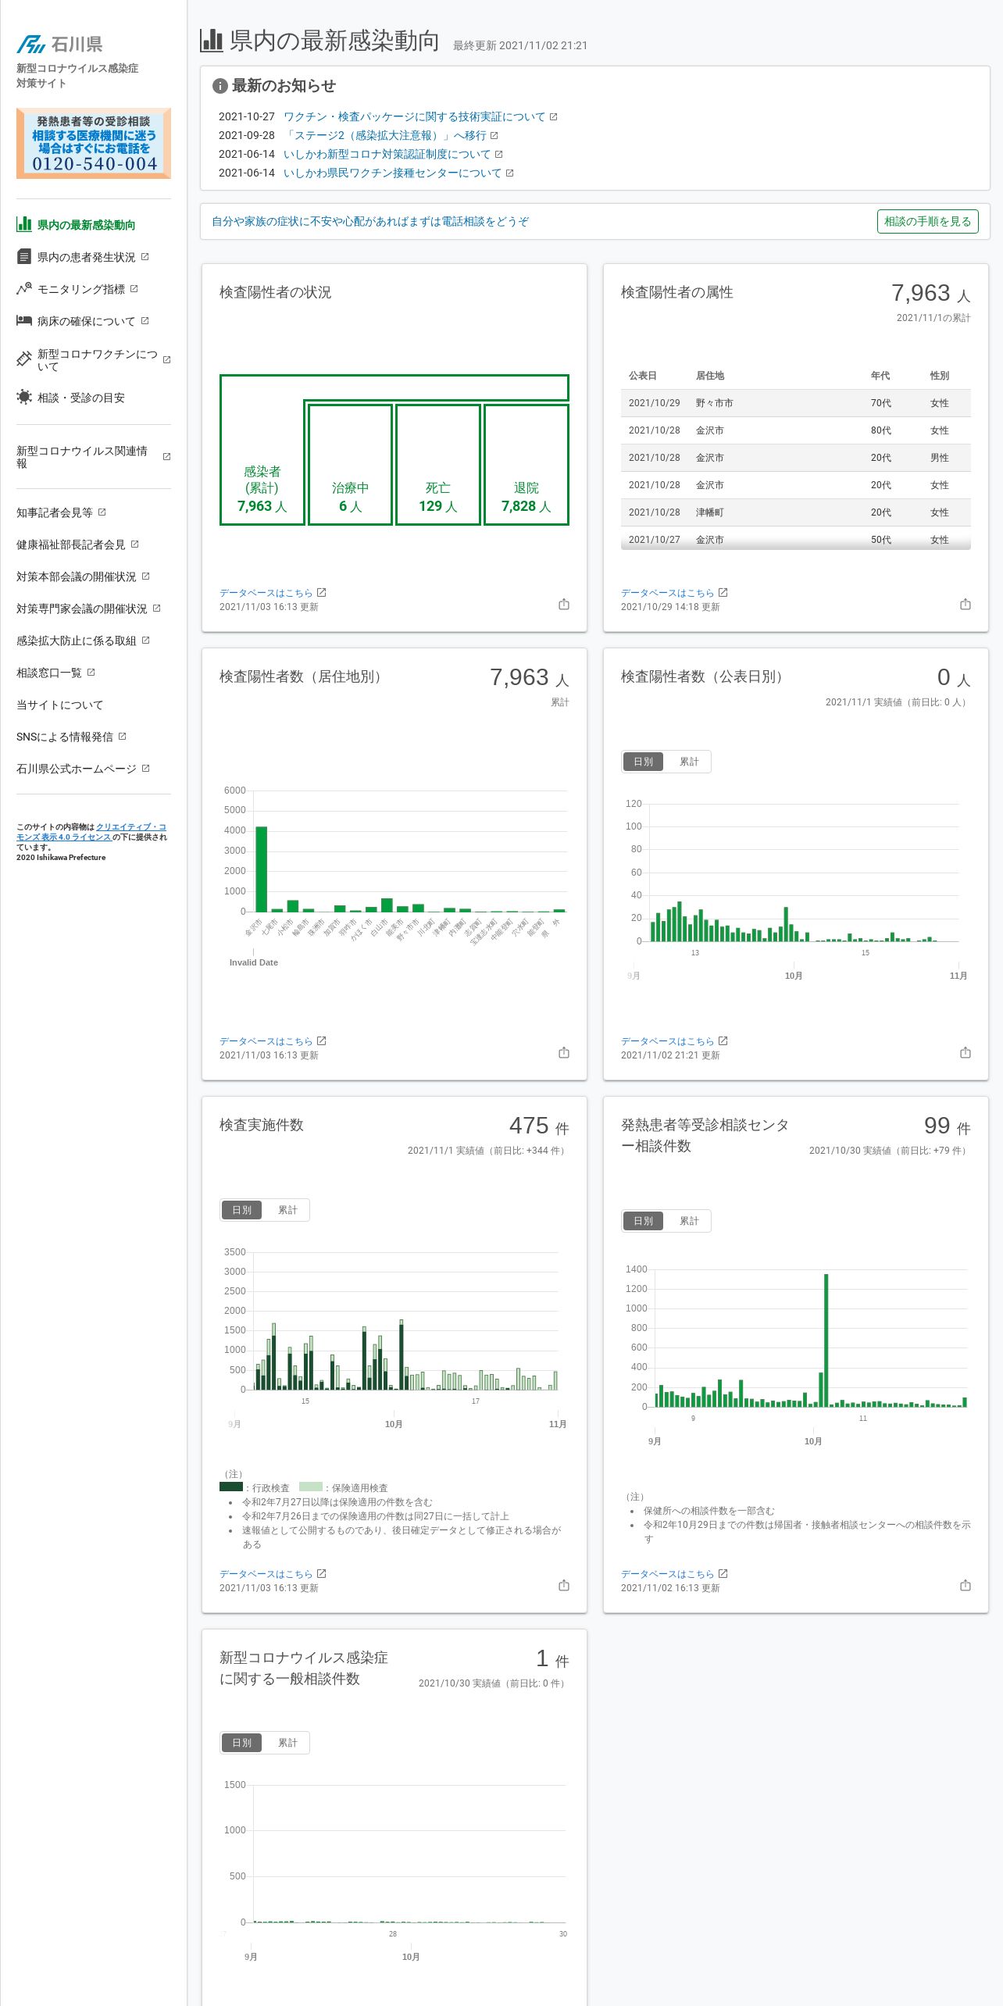
Task: Open いしかわ県民ワクチン接種センターについて news link
Action: point(398,173)
